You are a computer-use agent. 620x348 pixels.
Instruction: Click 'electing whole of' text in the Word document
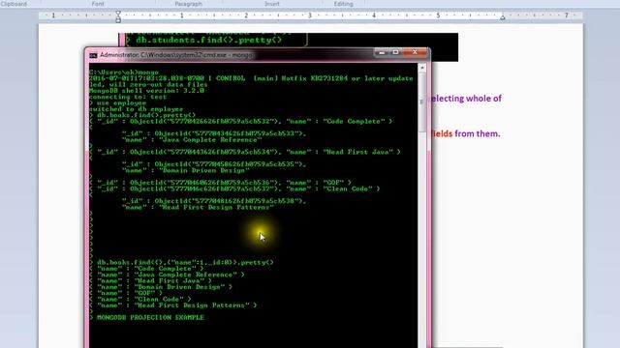pos(466,99)
